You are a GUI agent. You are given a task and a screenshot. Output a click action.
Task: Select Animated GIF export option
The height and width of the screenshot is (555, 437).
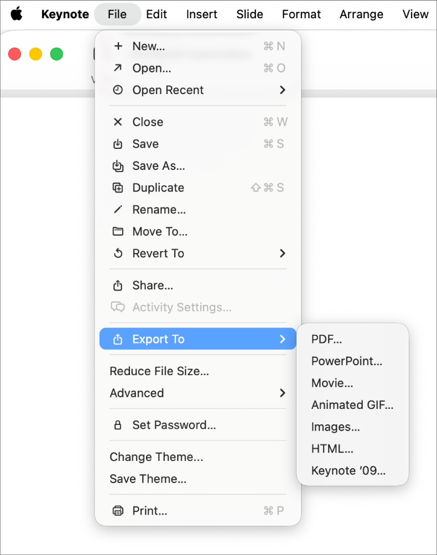click(x=352, y=404)
